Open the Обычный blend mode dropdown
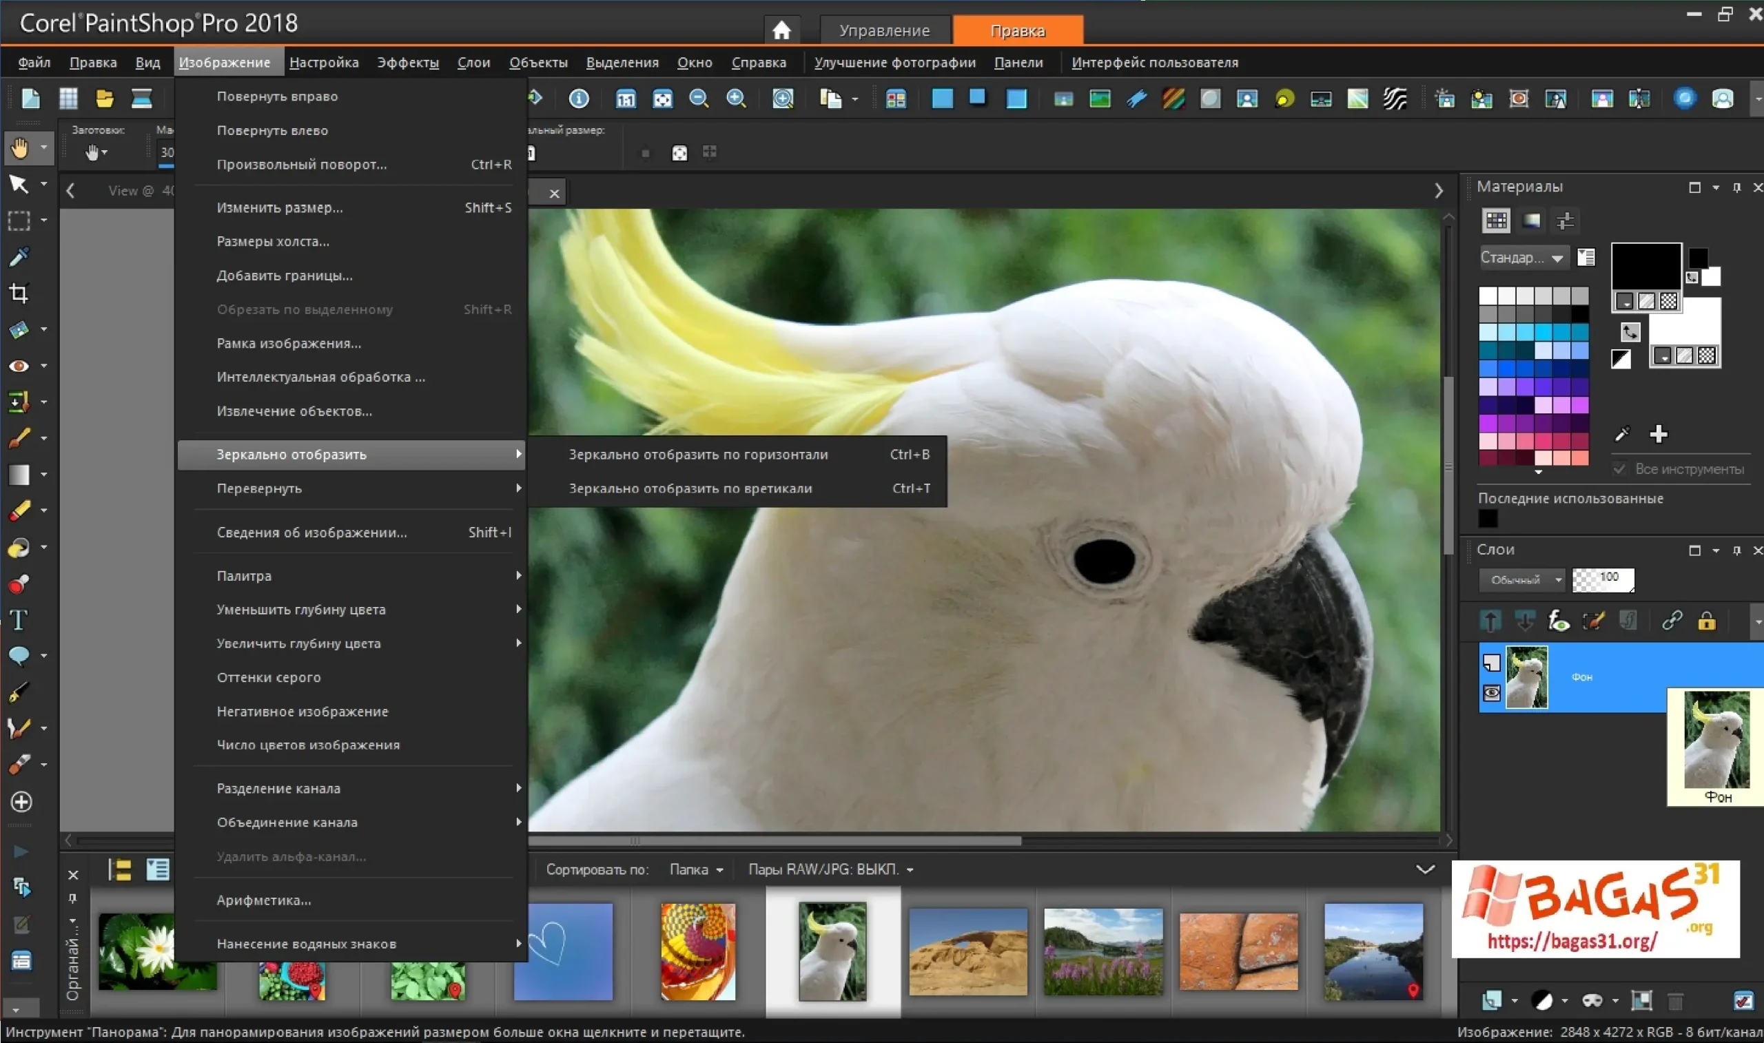This screenshot has height=1043, width=1764. pos(1521,579)
